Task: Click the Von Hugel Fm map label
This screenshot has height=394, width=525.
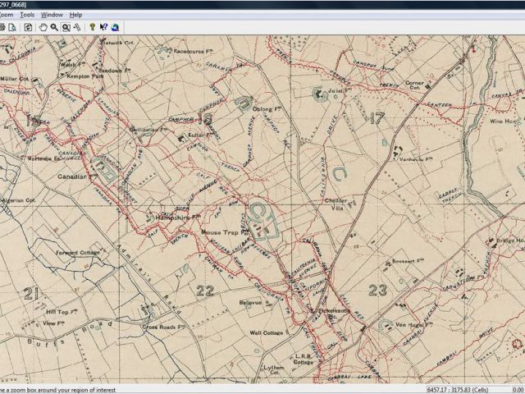Action: 413,325
